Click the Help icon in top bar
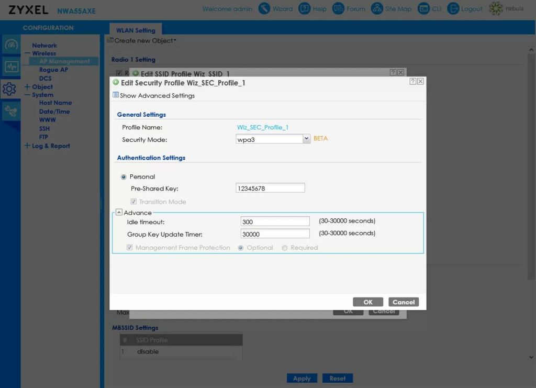The image size is (536, 388). (305, 9)
